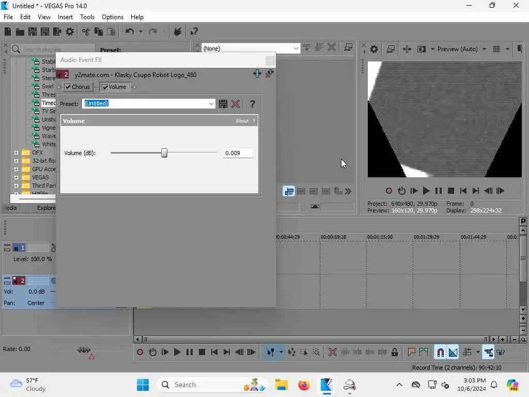Screen dimensions: 529x397
Task: Open File Explorer from taskbar
Action: click(281, 385)
